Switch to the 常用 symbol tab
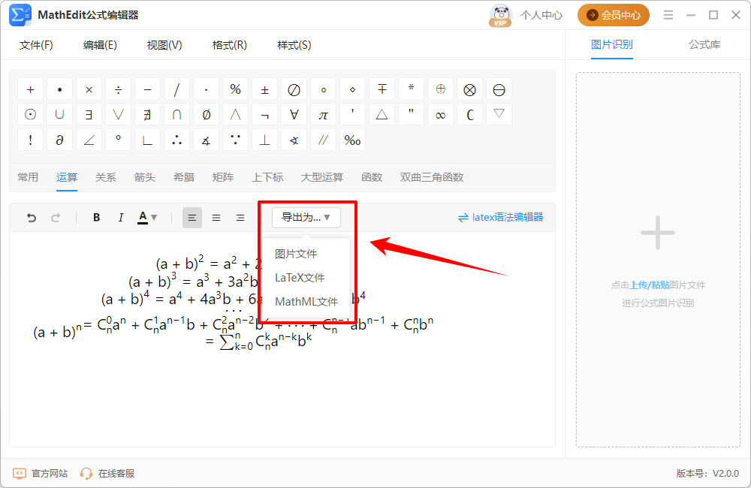This screenshot has width=751, height=488. tap(28, 177)
